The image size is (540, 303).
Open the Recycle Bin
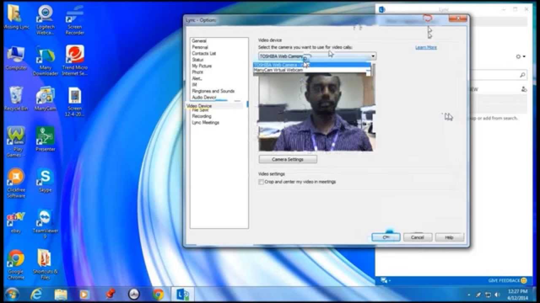pos(16,99)
